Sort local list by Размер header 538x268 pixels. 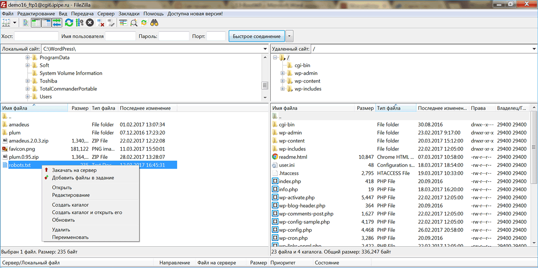tap(79, 108)
